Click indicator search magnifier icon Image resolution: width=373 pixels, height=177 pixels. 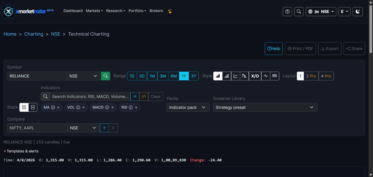pos(45,96)
